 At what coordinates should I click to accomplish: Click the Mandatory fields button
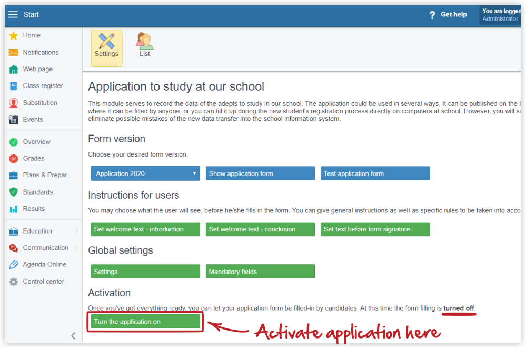pyautogui.click(x=260, y=272)
